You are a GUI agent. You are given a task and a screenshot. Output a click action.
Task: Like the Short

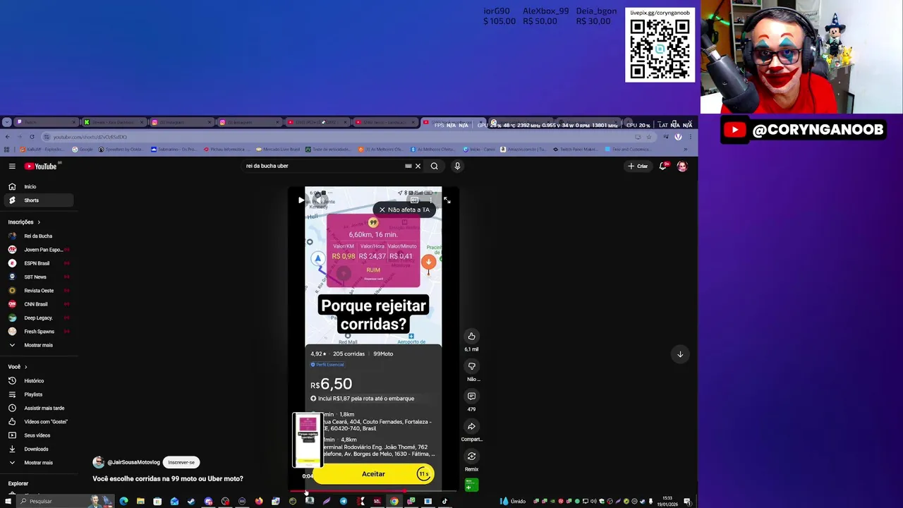coord(471,337)
